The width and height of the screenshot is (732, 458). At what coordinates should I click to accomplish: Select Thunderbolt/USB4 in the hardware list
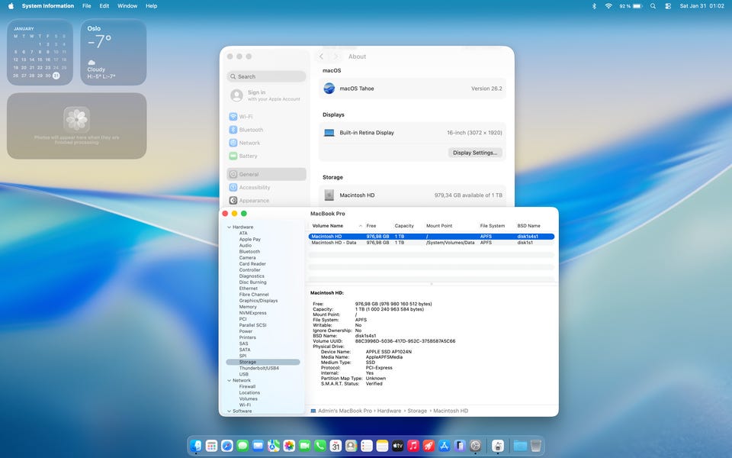pyautogui.click(x=258, y=368)
